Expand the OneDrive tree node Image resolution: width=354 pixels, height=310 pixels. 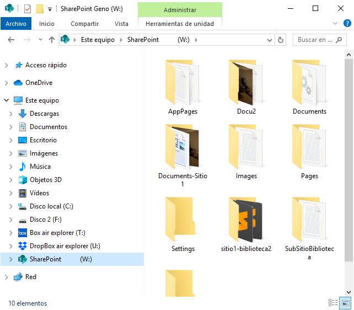pos(6,83)
